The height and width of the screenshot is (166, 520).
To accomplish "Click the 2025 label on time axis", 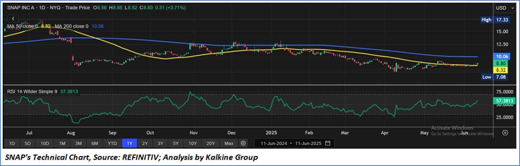I will pos(271,133).
